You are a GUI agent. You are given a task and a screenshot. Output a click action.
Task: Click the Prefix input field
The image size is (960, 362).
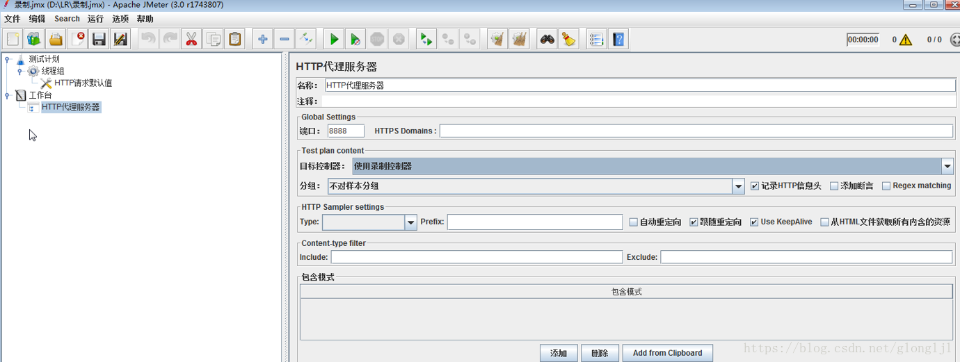click(535, 222)
